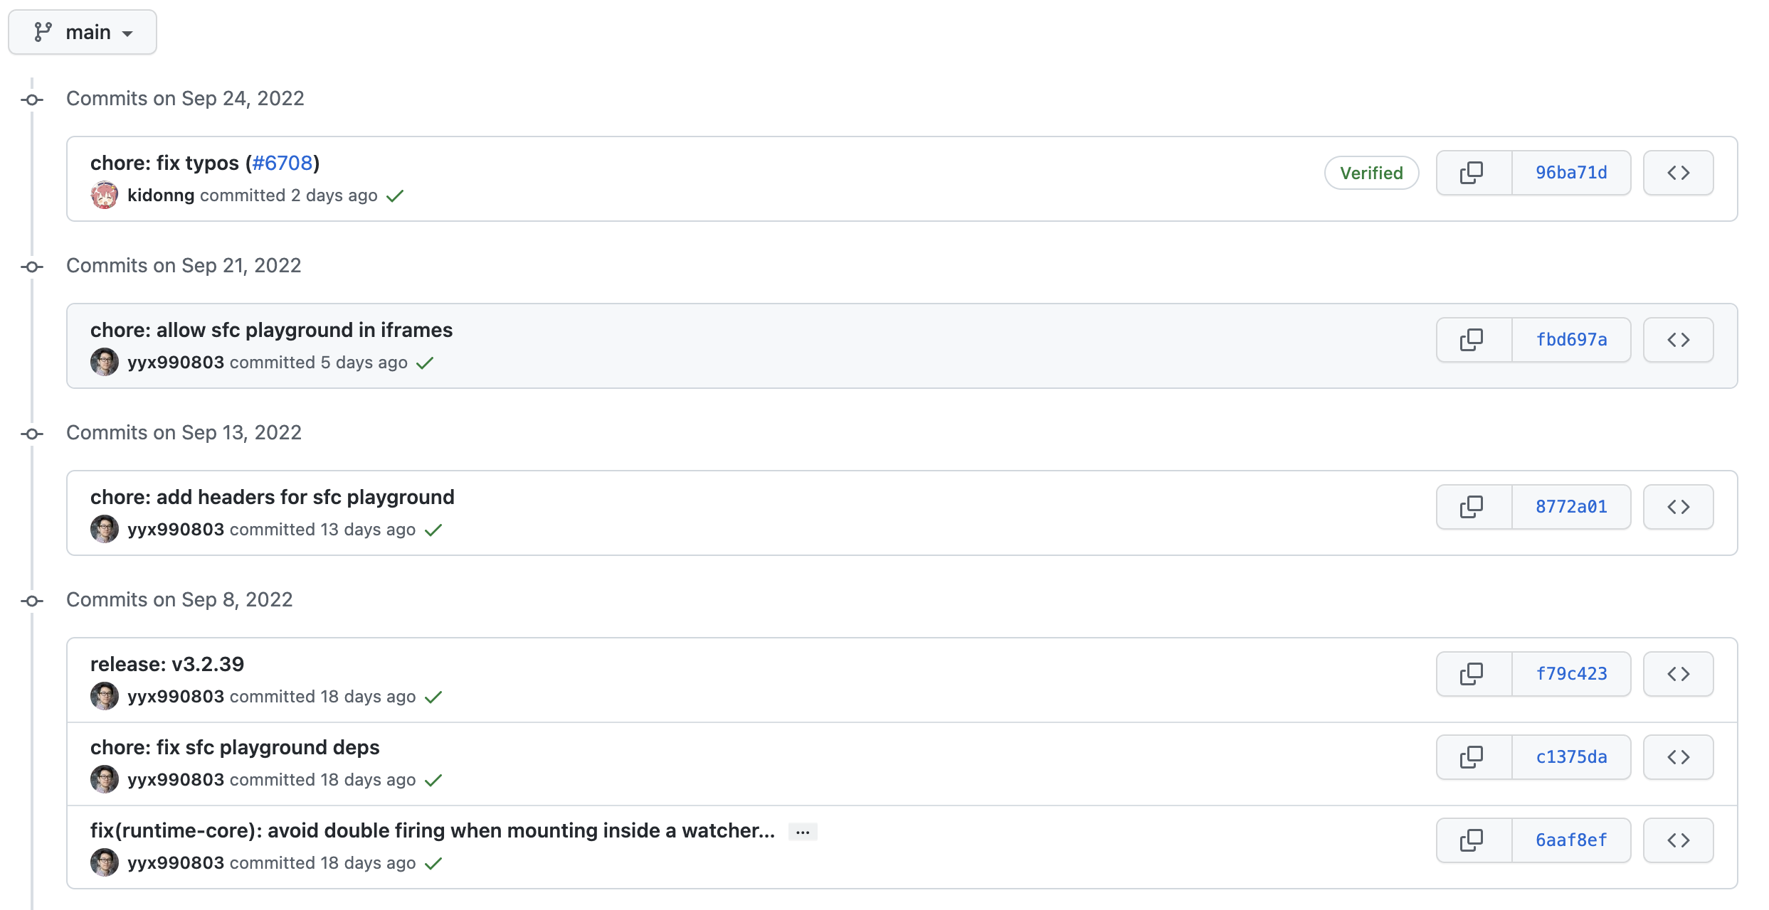Browse repository at commit fbd697a

(1678, 340)
